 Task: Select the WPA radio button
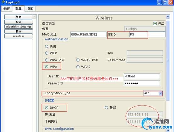[x=46, y=67]
